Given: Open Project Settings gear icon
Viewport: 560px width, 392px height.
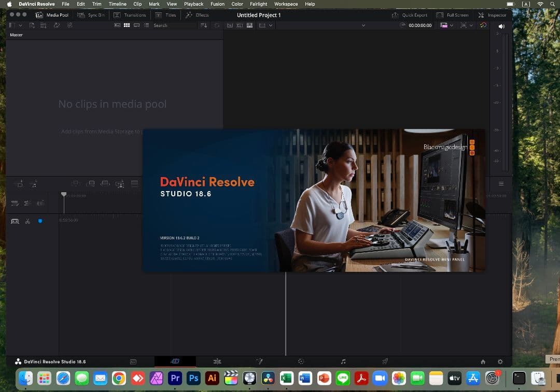Looking at the screenshot, I should click(x=500, y=361).
